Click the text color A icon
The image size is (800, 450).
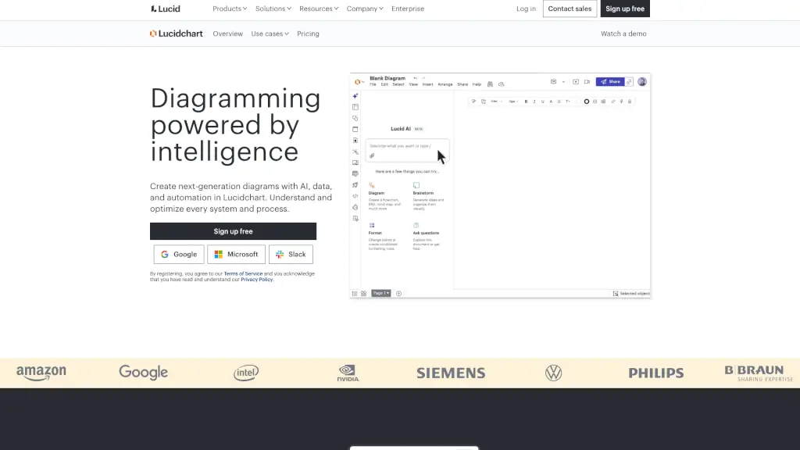point(551,102)
